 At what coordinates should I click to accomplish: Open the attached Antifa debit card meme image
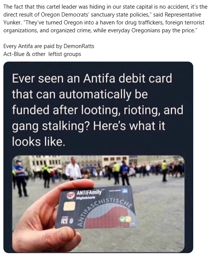(98, 157)
